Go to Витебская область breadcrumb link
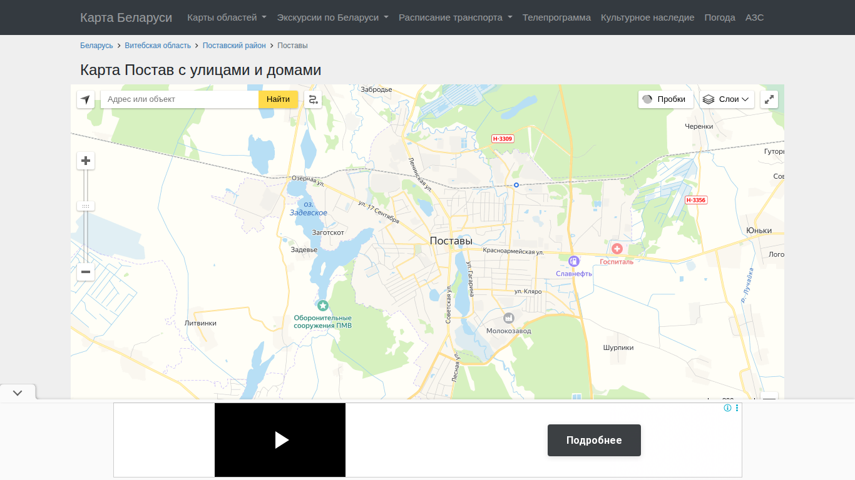Screen dimensions: 855x480 [158, 46]
